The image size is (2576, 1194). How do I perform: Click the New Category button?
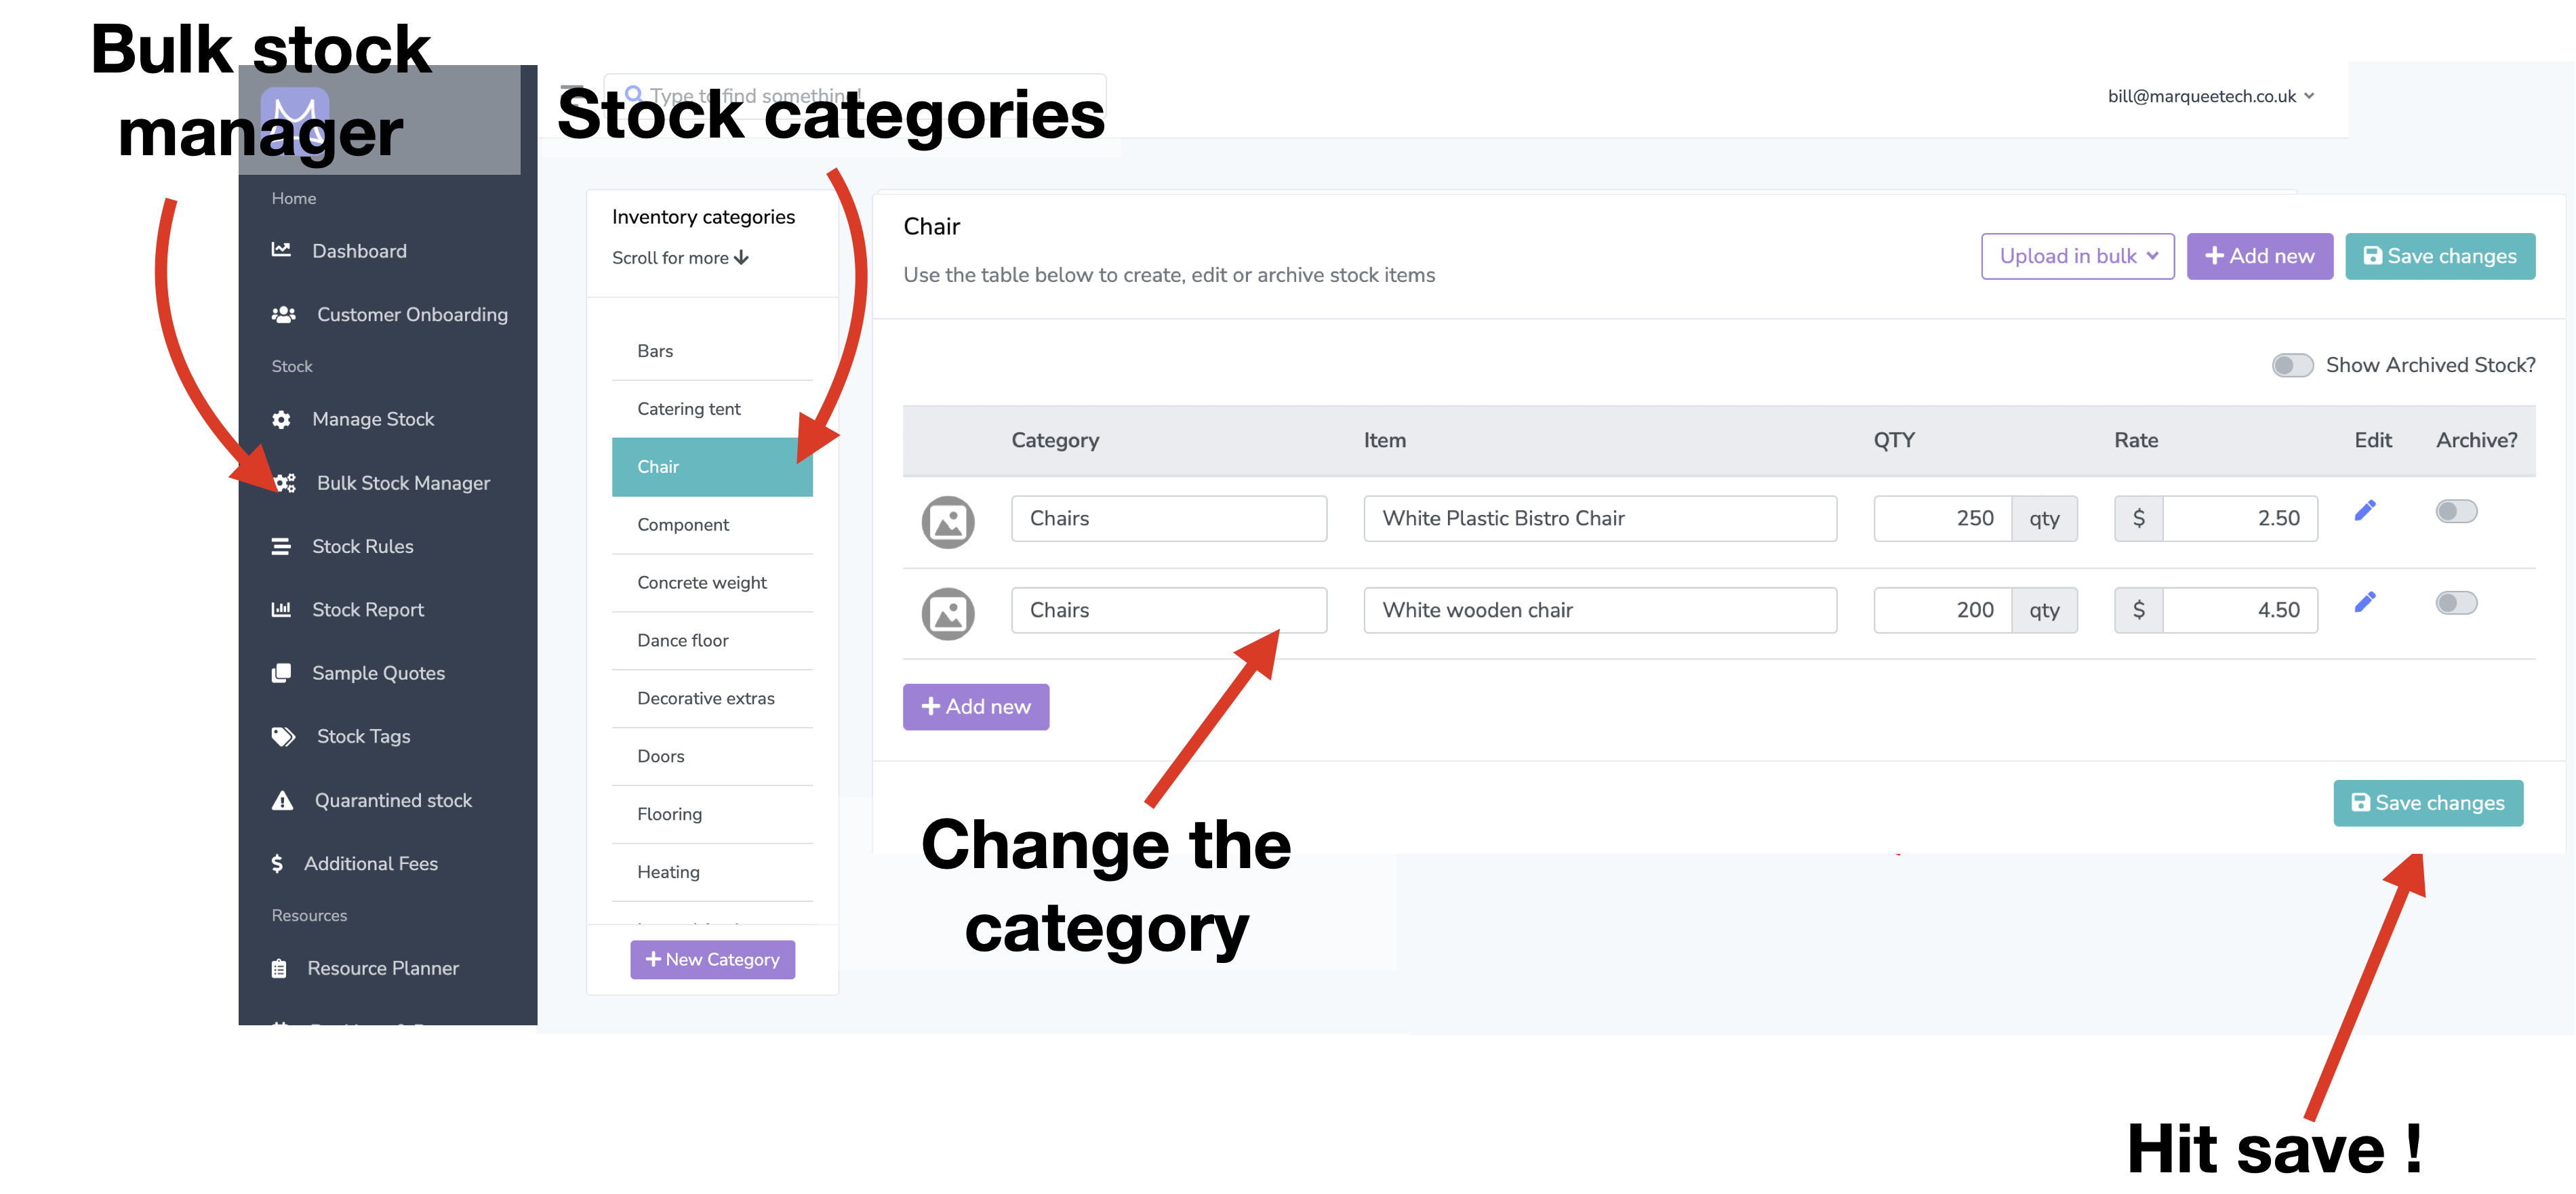click(x=712, y=959)
